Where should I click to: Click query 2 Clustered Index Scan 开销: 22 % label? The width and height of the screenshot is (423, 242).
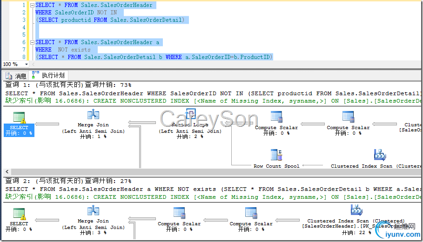pos(356,233)
